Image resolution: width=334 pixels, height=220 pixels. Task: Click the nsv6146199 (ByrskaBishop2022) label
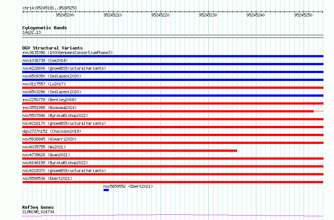coord(55,163)
